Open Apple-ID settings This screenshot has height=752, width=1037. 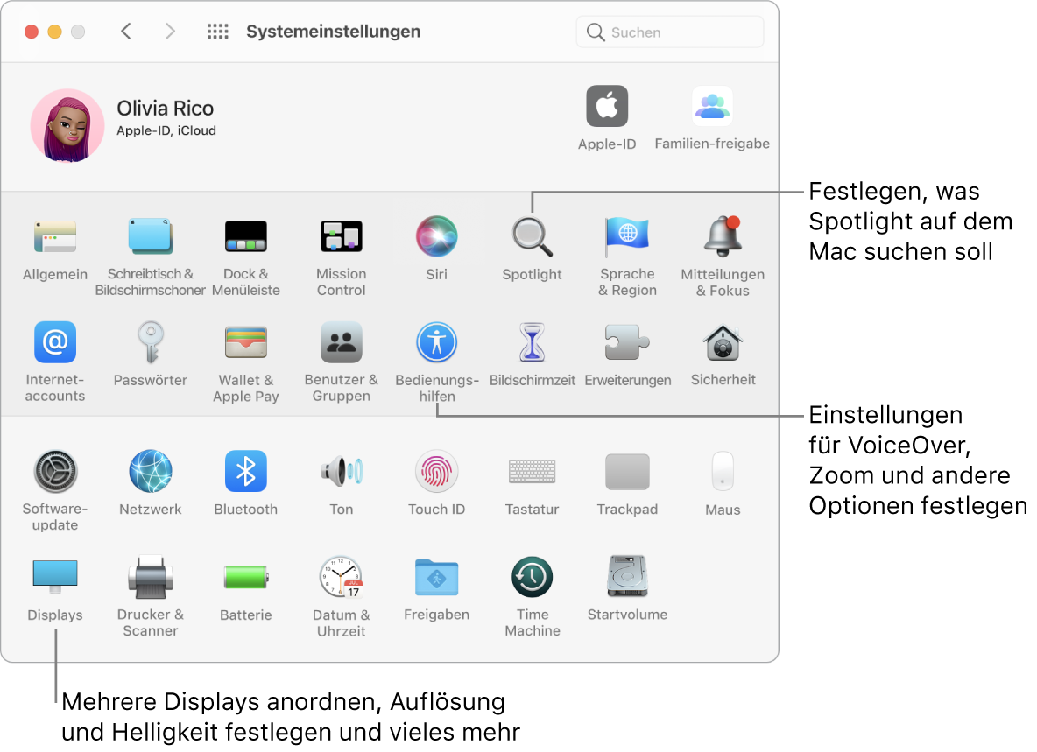pyautogui.click(x=606, y=105)
